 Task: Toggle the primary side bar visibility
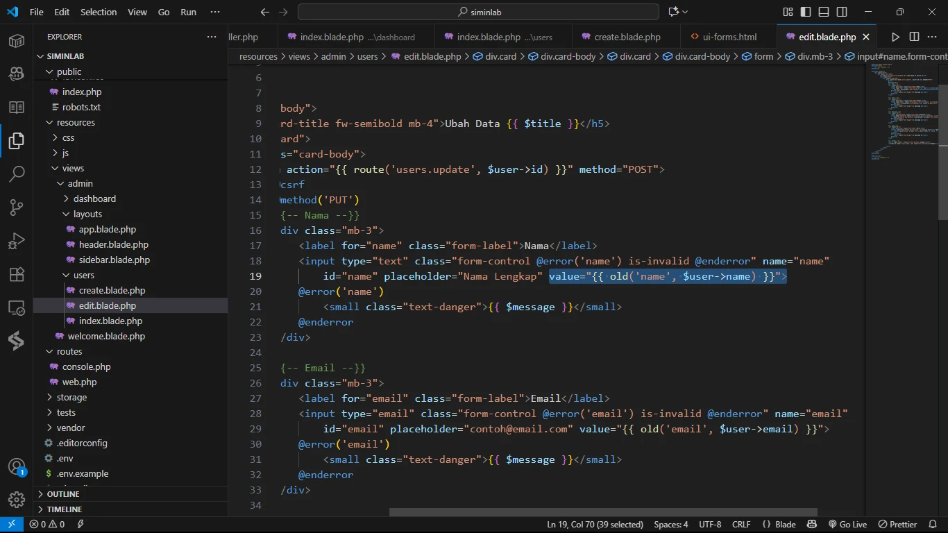click(806, 12)
